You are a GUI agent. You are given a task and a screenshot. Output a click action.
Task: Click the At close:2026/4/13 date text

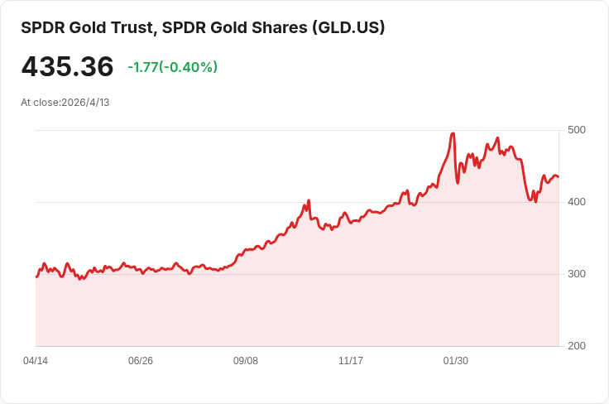[65, 103]
